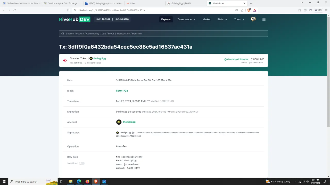Click the HBD: $0.9798 price ticker
This screenshot has height=185, width=330.
pyautogui.click(x=121, y=19)
